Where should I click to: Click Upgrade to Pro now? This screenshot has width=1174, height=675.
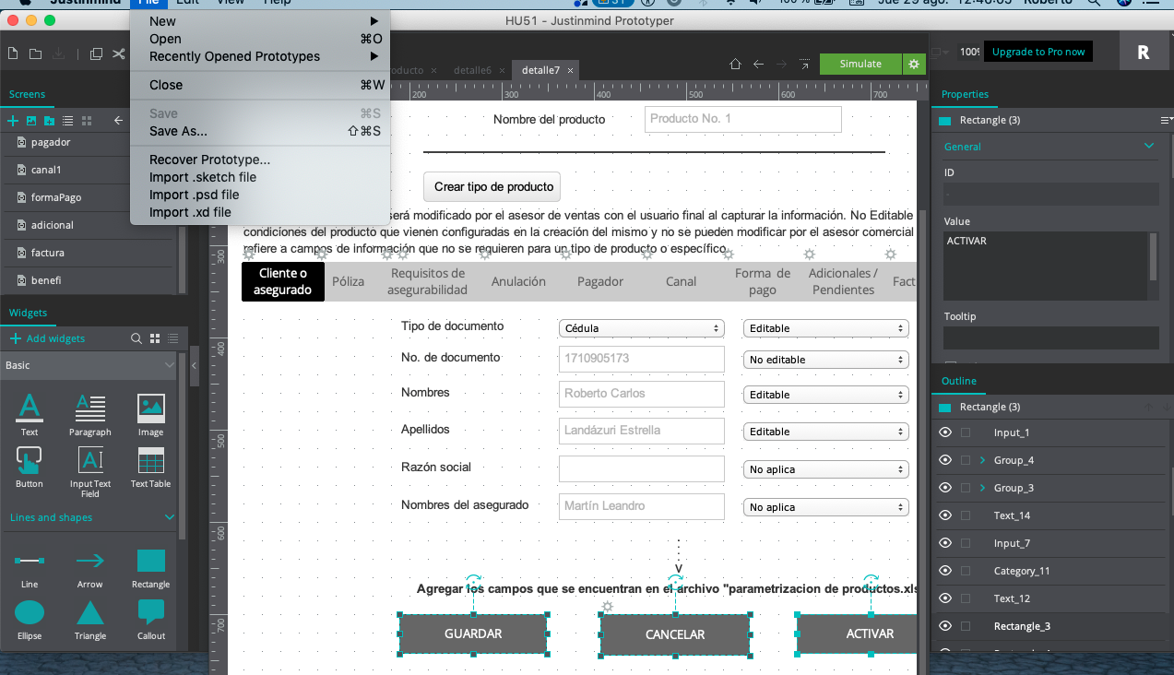point(1038,52)
